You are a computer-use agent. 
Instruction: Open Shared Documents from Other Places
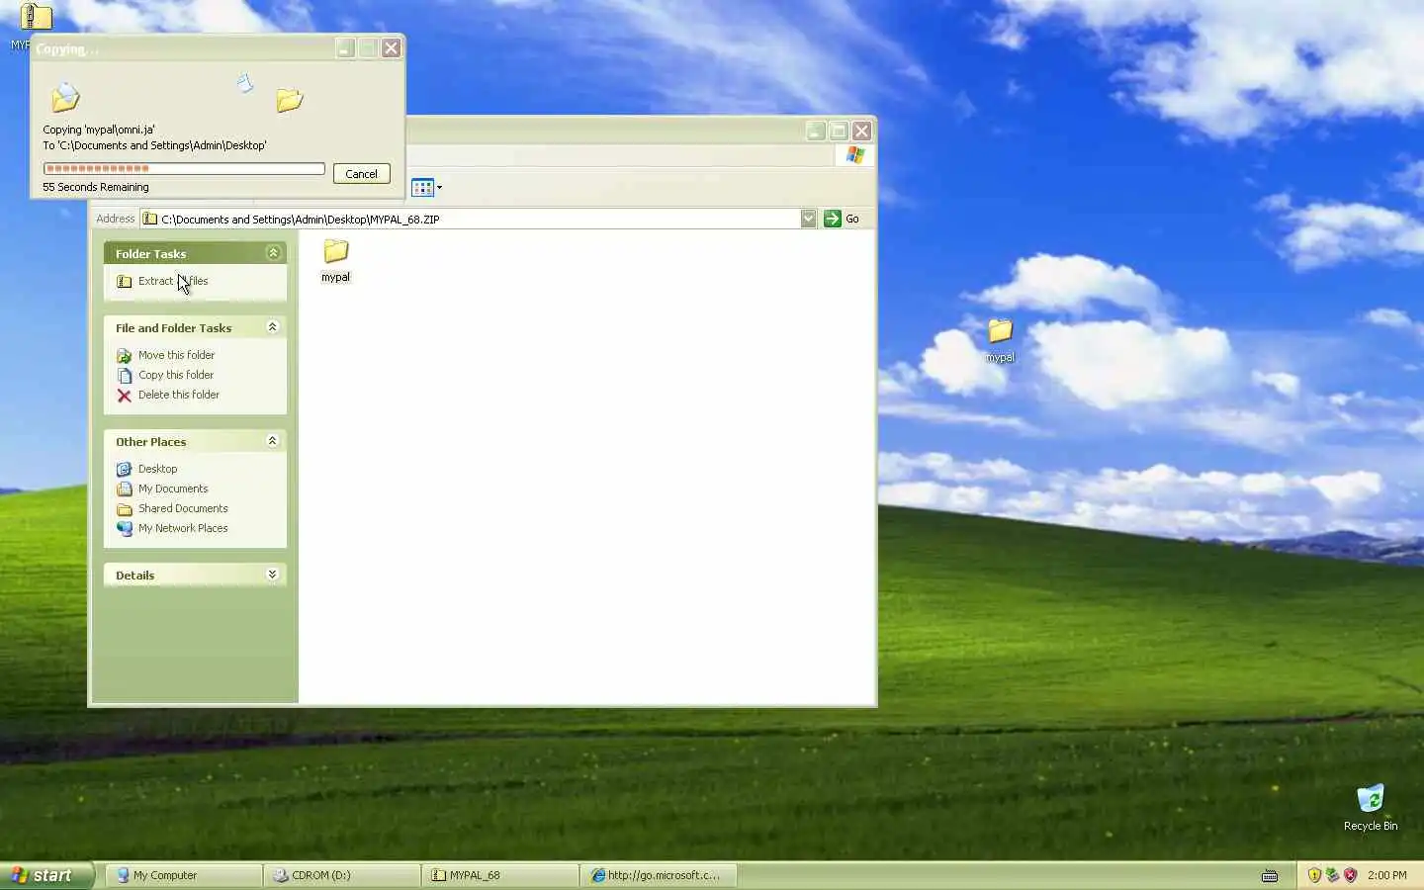183,508
